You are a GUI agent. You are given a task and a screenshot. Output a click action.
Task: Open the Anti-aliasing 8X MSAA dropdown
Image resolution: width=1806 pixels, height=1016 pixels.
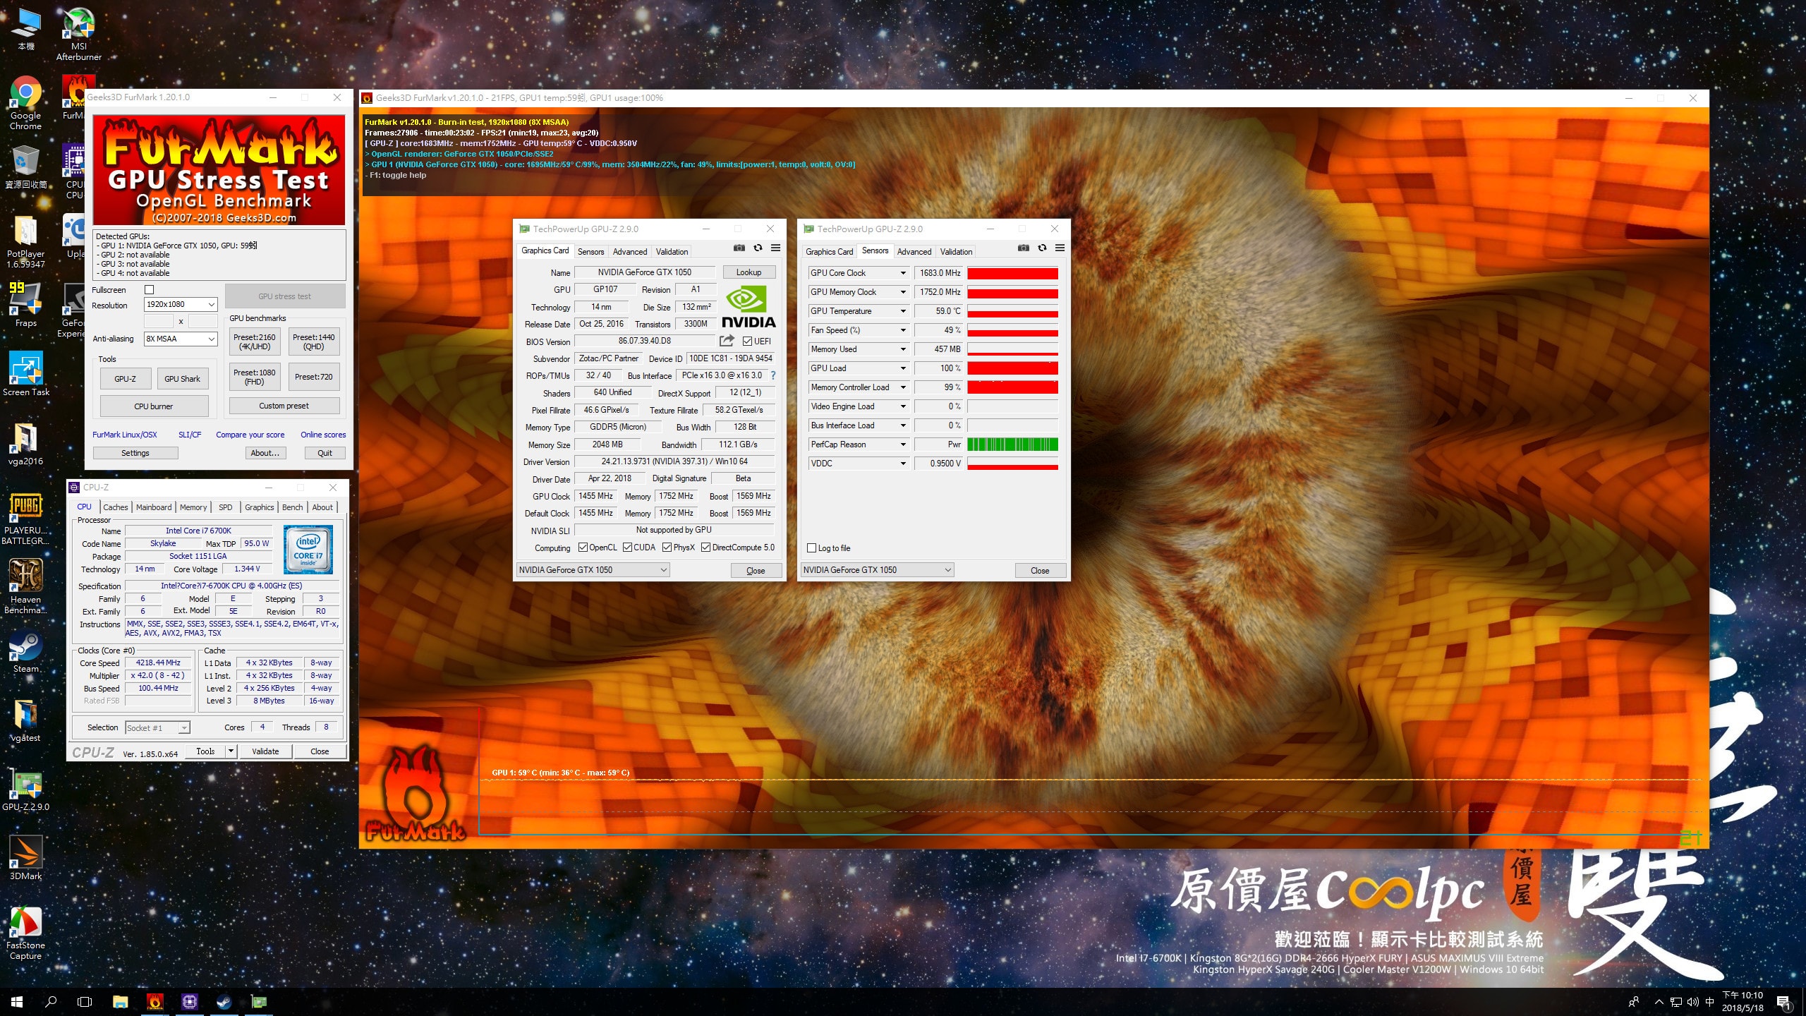181,339
